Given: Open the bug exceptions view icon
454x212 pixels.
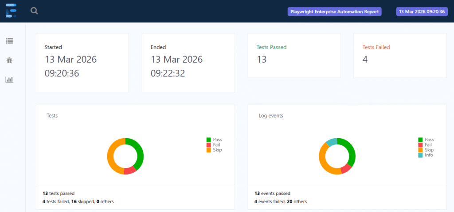Looking at the screenshot, I should click(x=10, y=60).
